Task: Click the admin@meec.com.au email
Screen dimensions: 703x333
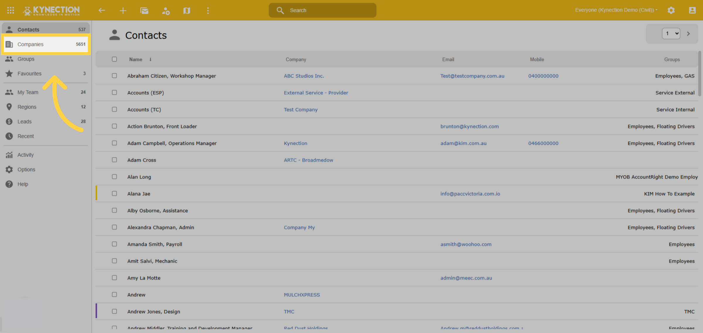Action: click(x=466, y=278)
